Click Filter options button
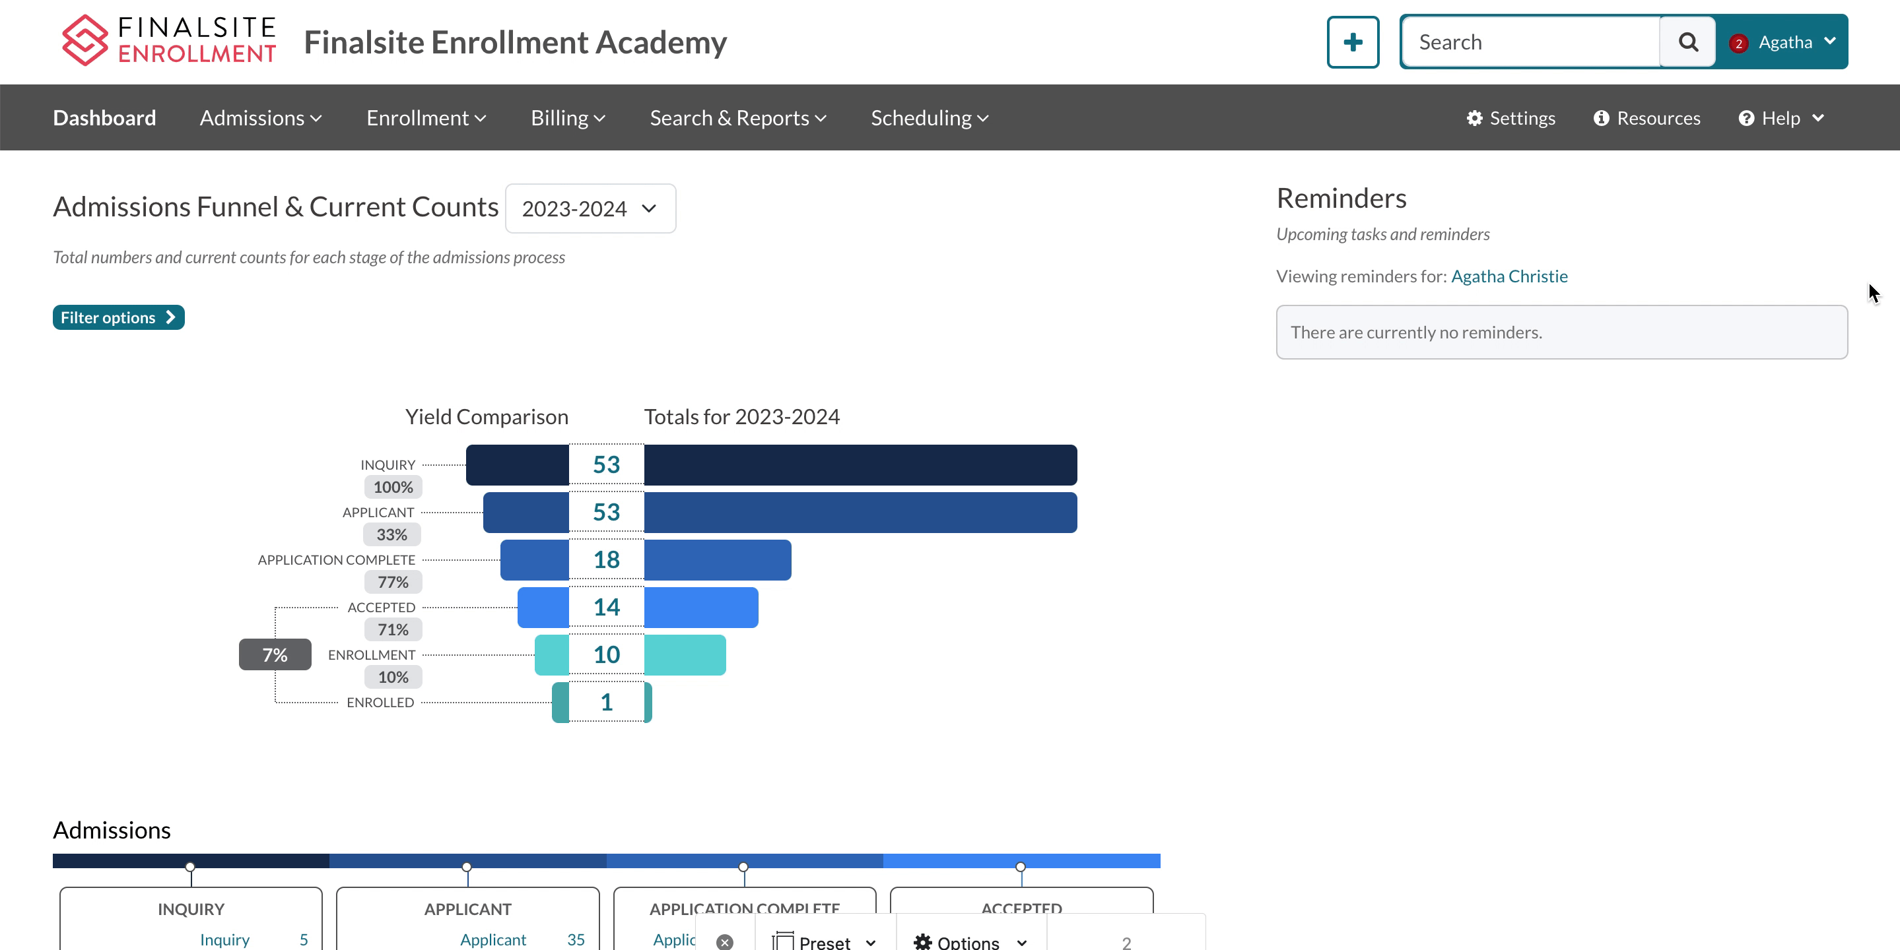This screenshot has height=950, width=1900. (118, 317)
